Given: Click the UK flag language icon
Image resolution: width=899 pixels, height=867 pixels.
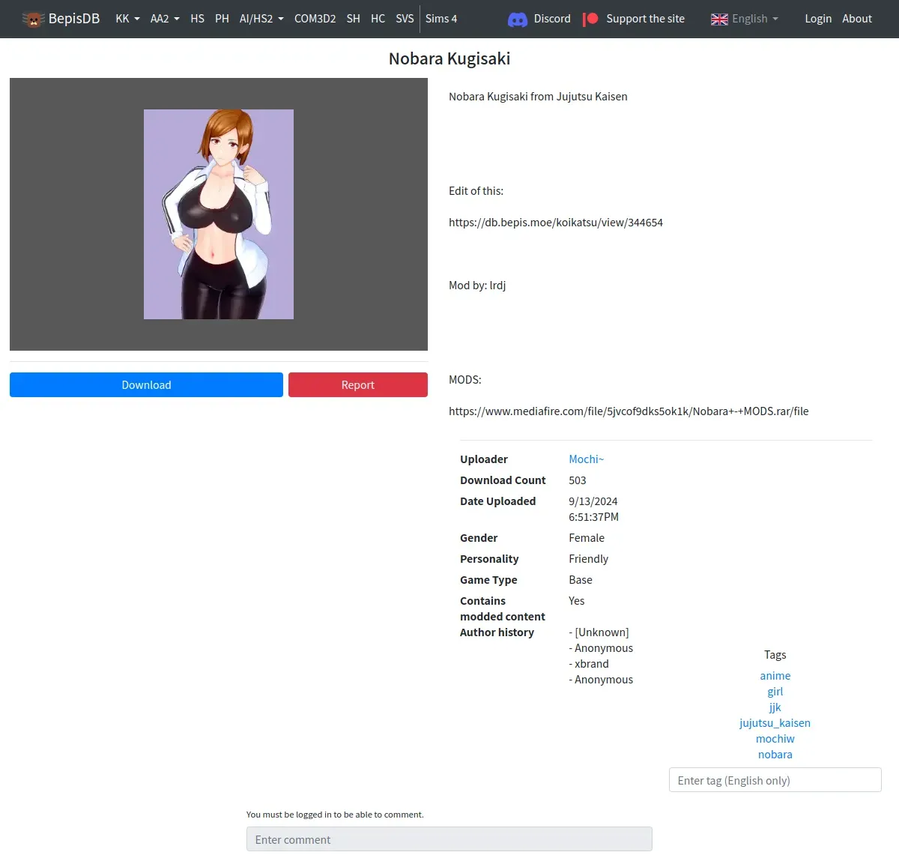Looking at the screenshot, I should (x=719, y=19).
